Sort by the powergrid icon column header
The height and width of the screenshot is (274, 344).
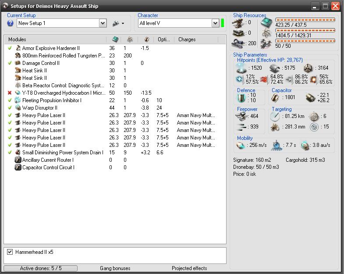[x=130, y=39]
